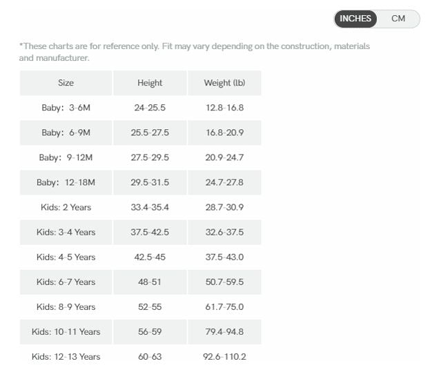Click the 37.5-42.5 height value

pos(150,233)
